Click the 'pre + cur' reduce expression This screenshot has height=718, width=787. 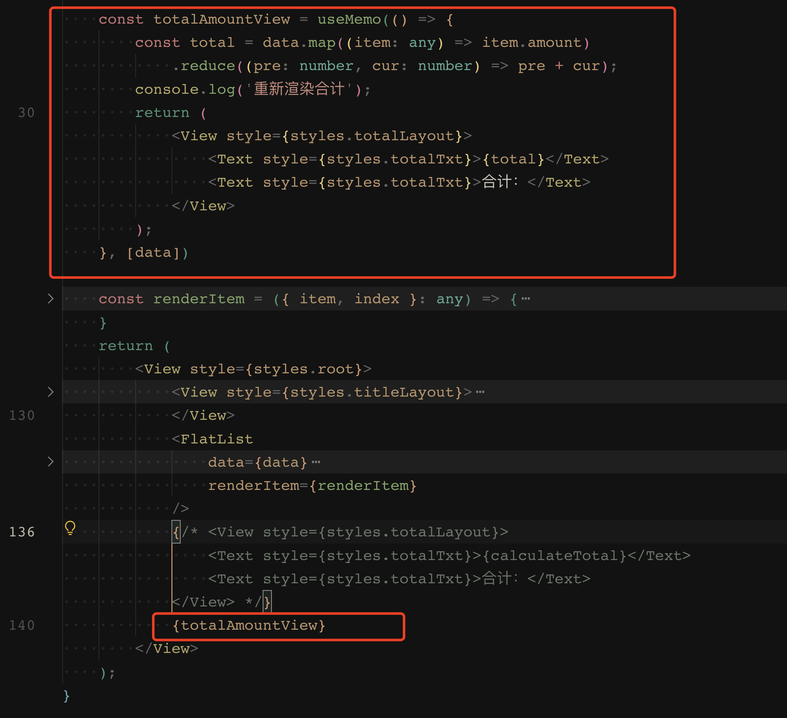559,66
